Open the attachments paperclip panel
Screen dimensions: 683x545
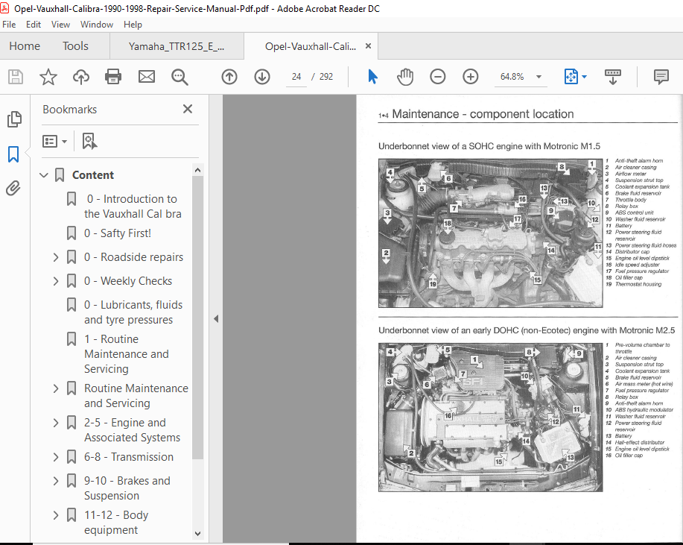click(13, 189)
